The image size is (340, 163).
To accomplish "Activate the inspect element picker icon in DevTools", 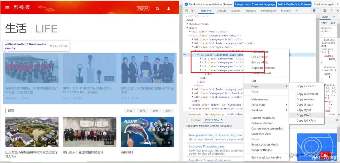I will pyautogui.click(x=187, y=11).
